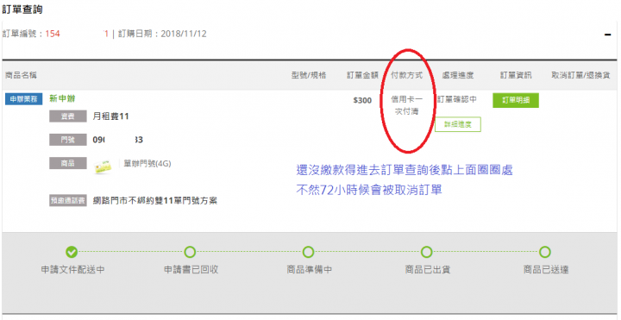The width and height of the screenshot is (621, 320).
Task: Open the 訂單明細 green button
Action: 516,100
